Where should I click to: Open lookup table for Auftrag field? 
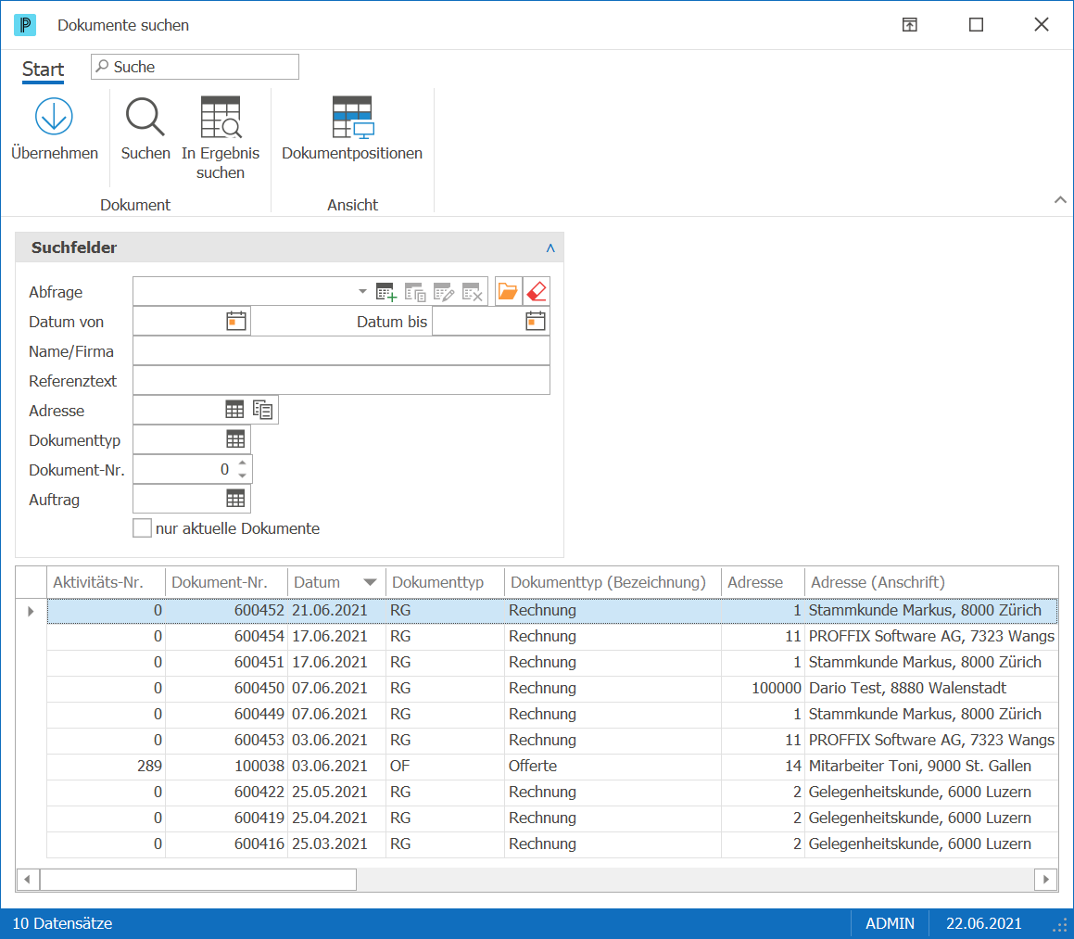click(235, 499)
